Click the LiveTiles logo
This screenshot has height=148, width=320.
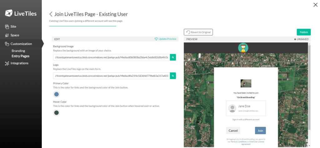tap(21, 14)
